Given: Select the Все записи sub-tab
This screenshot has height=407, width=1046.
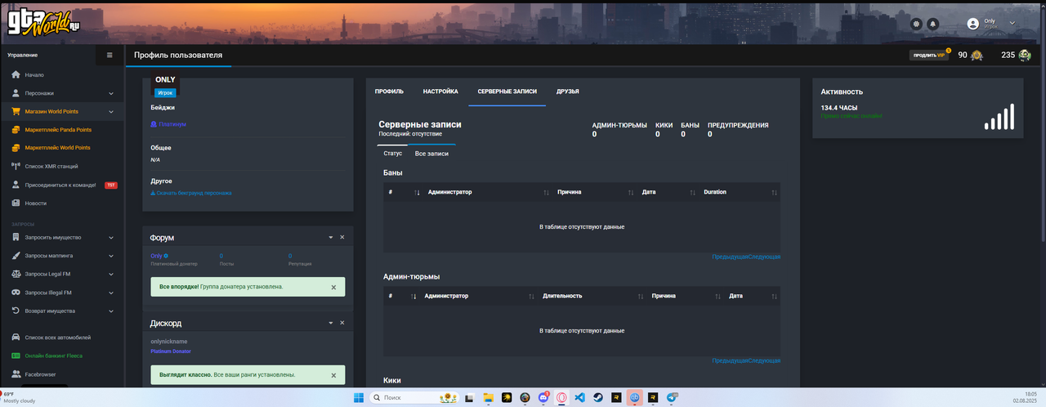Looking at the screenshot, I should [x=431, y=153].
